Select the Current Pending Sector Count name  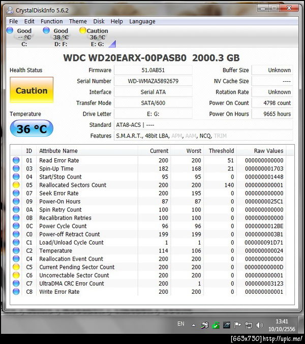[x=77, y=267]
